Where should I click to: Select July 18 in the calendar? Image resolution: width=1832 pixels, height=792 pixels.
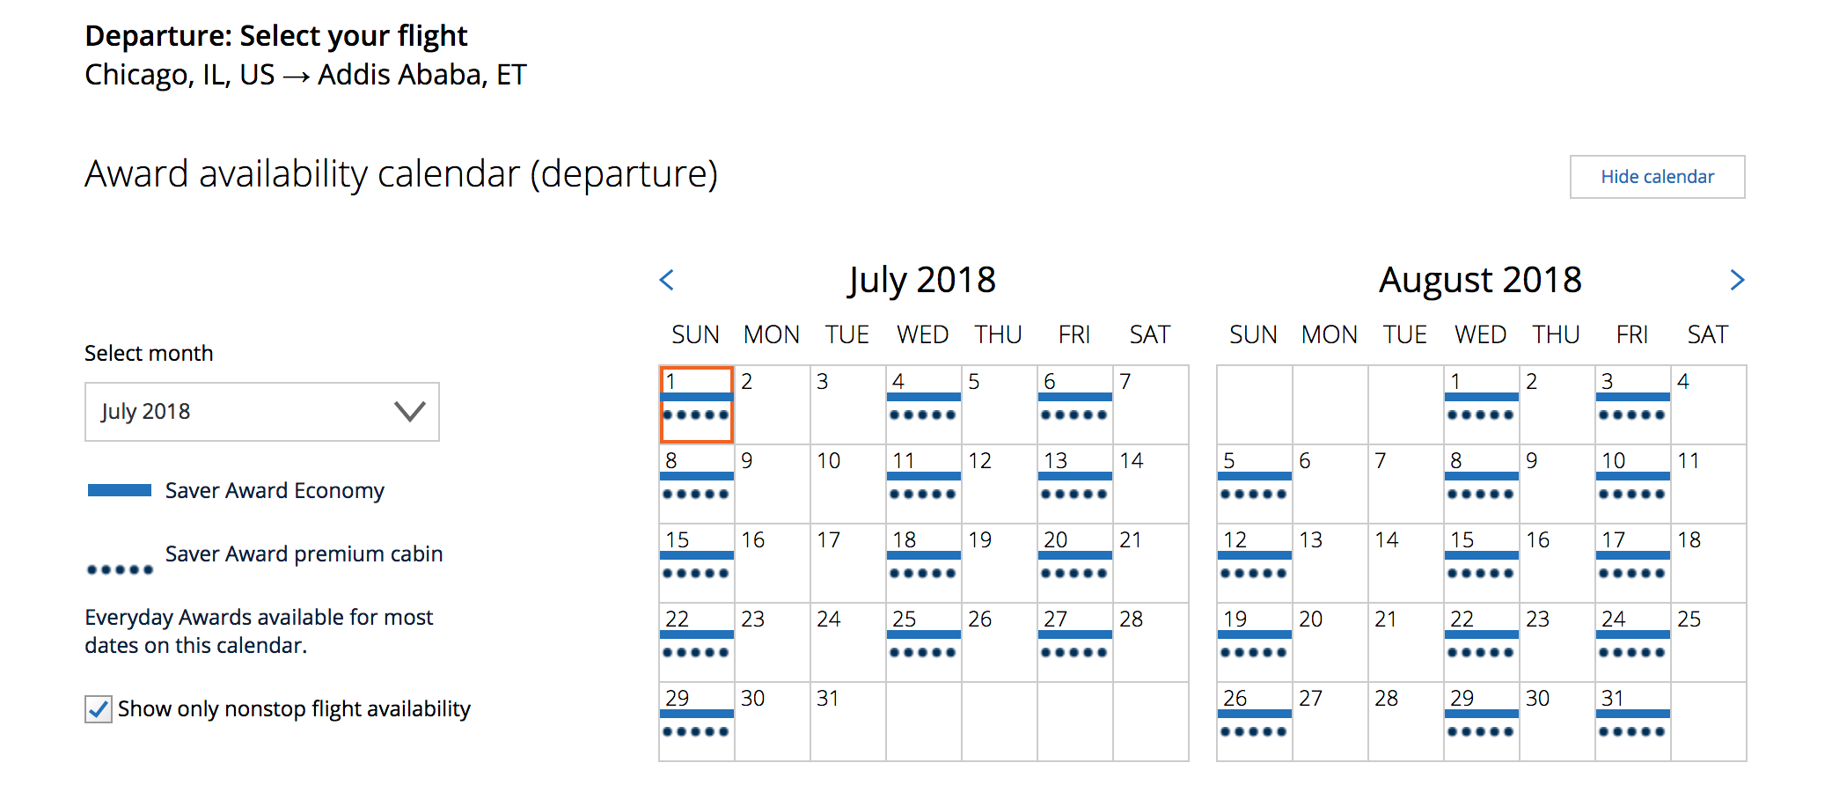tap(923, 562)
